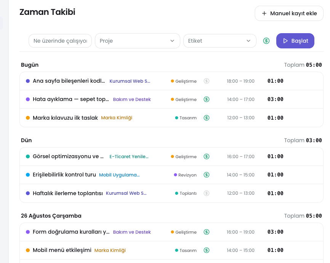Open Mobil Uygulama... project link
The width and height of the screenshot is (330, 263).
click(x=119, y=175)
